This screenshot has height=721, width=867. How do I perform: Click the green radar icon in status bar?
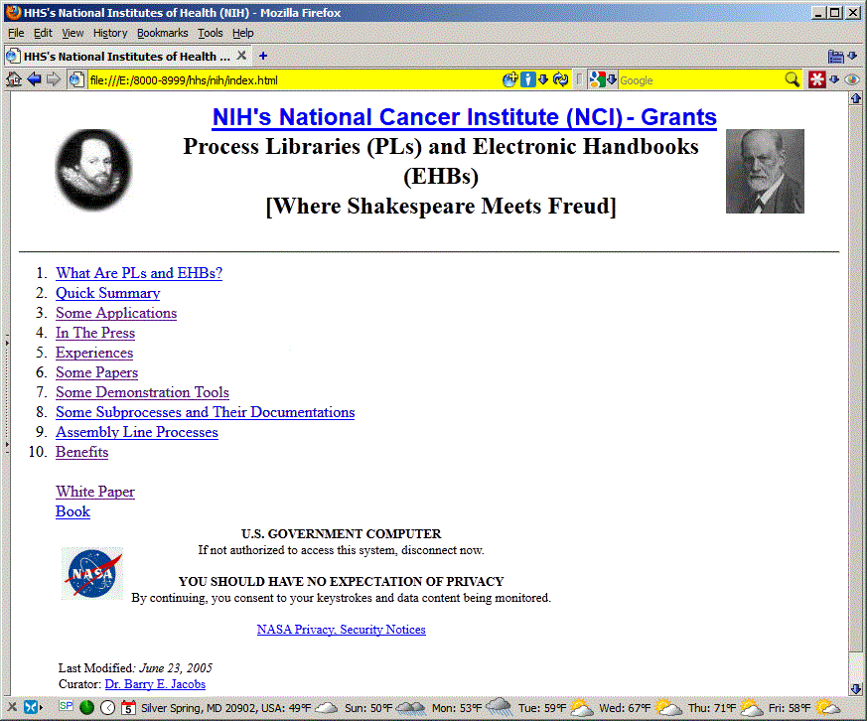pyautogui.click(x=86, y=707)
